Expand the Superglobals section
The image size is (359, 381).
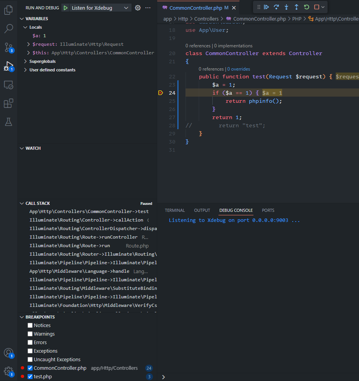26,61
